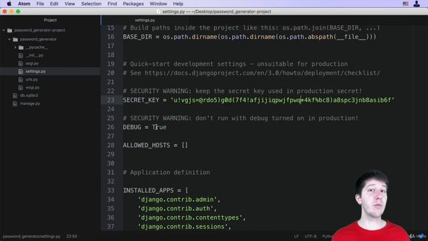This screenshot has width=428, height=241.
Task: Click the cursor position 23:50 in status bar
Action: coord(72,236)
